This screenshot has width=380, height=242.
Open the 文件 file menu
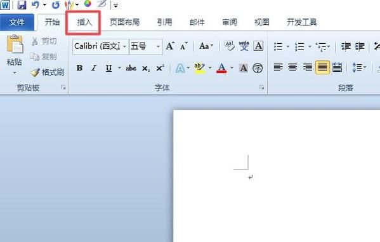click(16, 22)
